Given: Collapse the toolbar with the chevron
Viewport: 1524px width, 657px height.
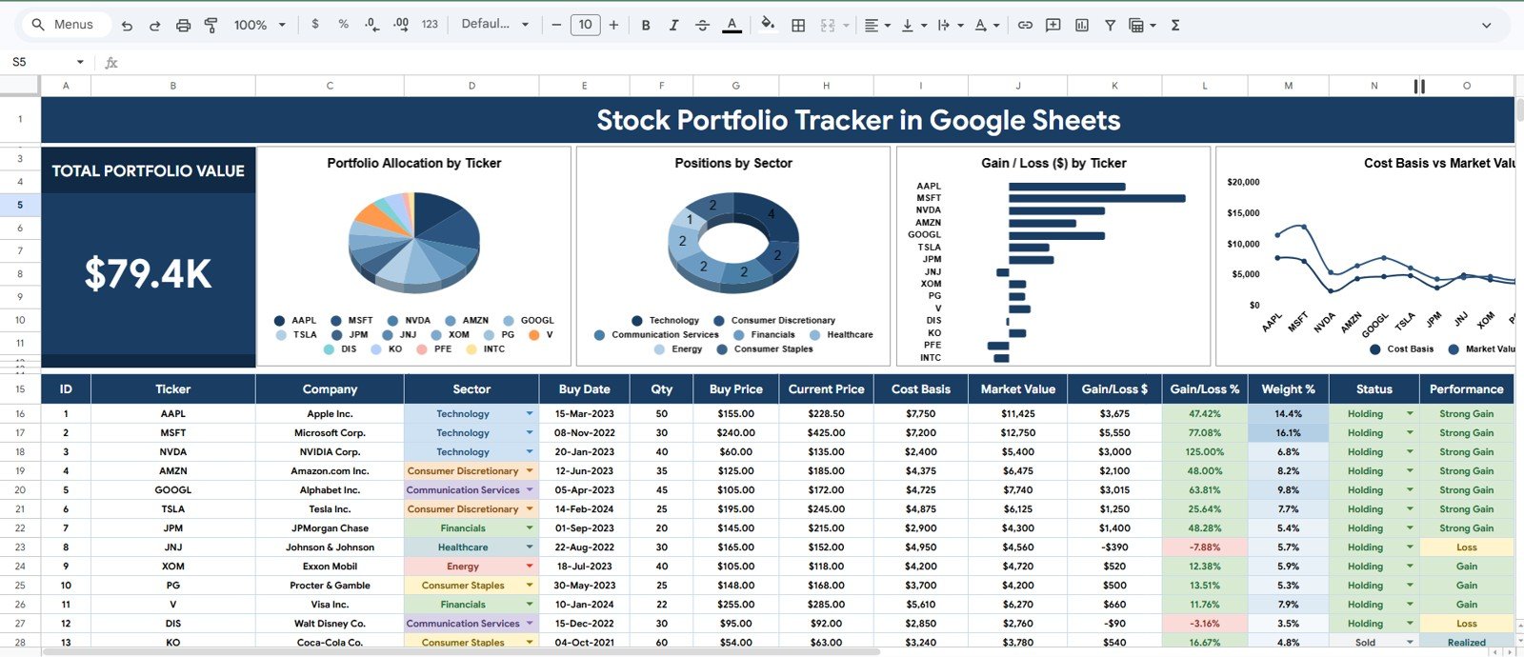Looking at the screenshot, I should pos(1486,26).
